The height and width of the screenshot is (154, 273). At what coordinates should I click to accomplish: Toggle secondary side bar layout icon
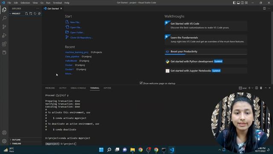[242, 3]
